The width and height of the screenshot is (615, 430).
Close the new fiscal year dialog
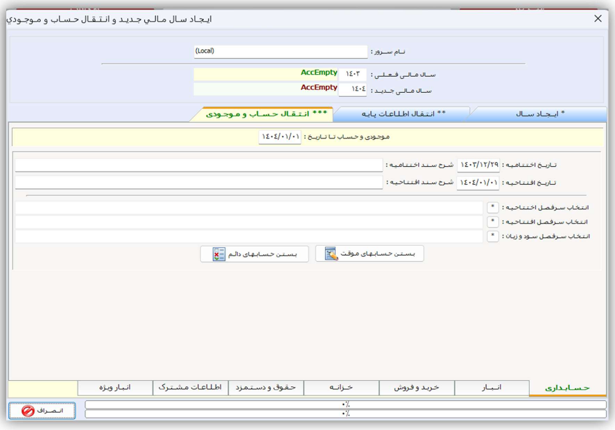[598, 19]
